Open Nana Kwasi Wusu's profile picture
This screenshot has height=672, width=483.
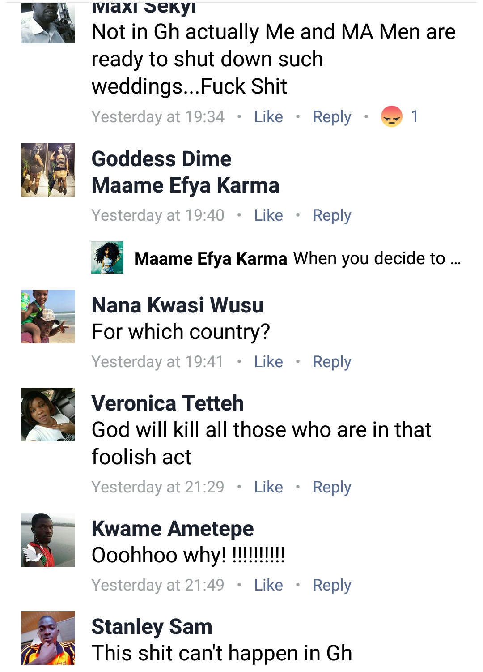tap(48, 317)
